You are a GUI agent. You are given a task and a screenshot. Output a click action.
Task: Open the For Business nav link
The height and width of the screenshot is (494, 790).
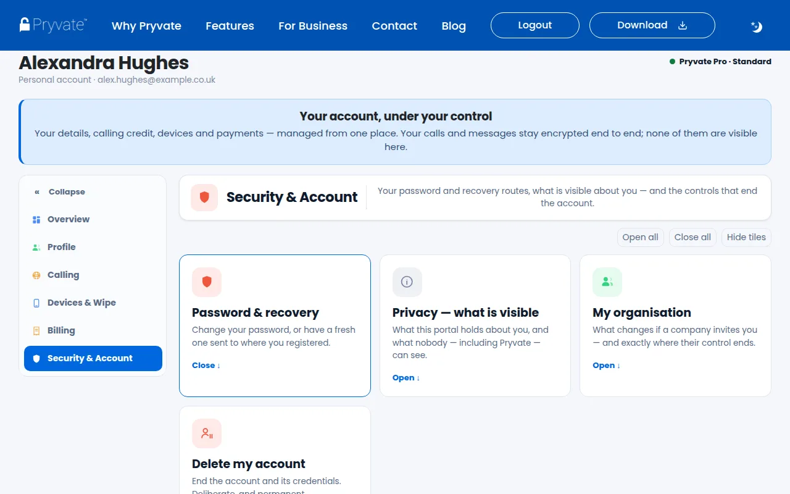pos(313,26)
